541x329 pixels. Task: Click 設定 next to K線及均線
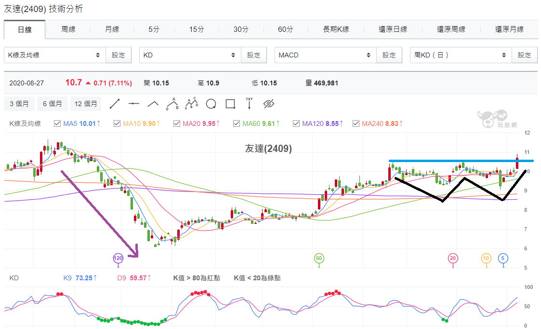click(119, 55)
